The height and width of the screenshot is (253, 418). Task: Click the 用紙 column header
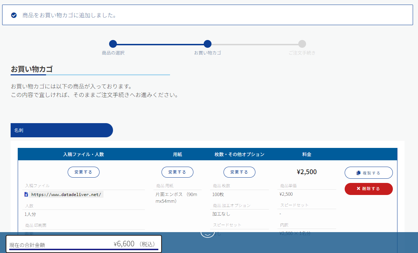(x=177, y=154)
